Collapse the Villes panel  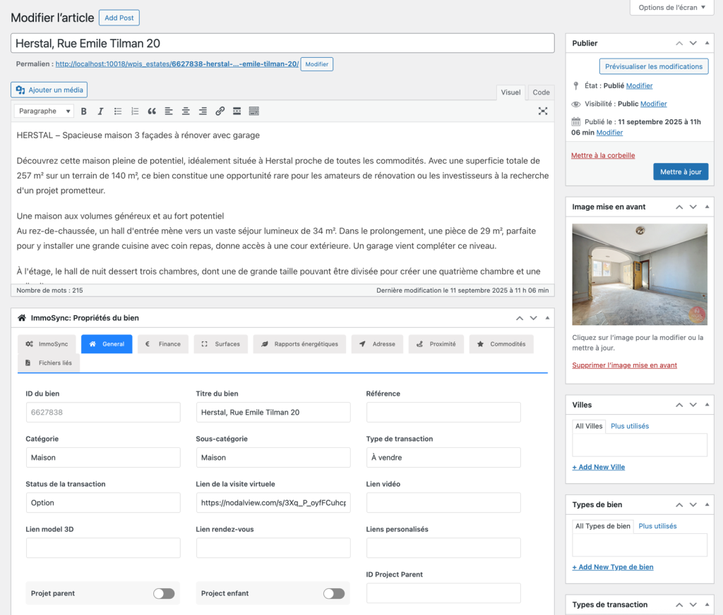pyautogui.click(x=707, y=405)
